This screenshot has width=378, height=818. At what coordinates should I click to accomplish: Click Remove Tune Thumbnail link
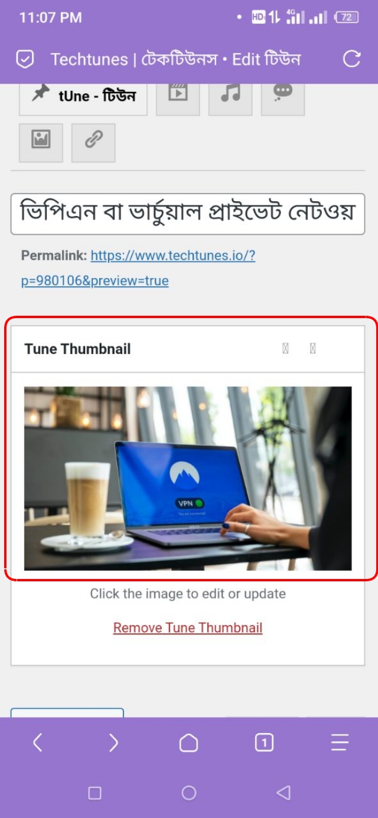pyautogui.click(x=188, y=627)
